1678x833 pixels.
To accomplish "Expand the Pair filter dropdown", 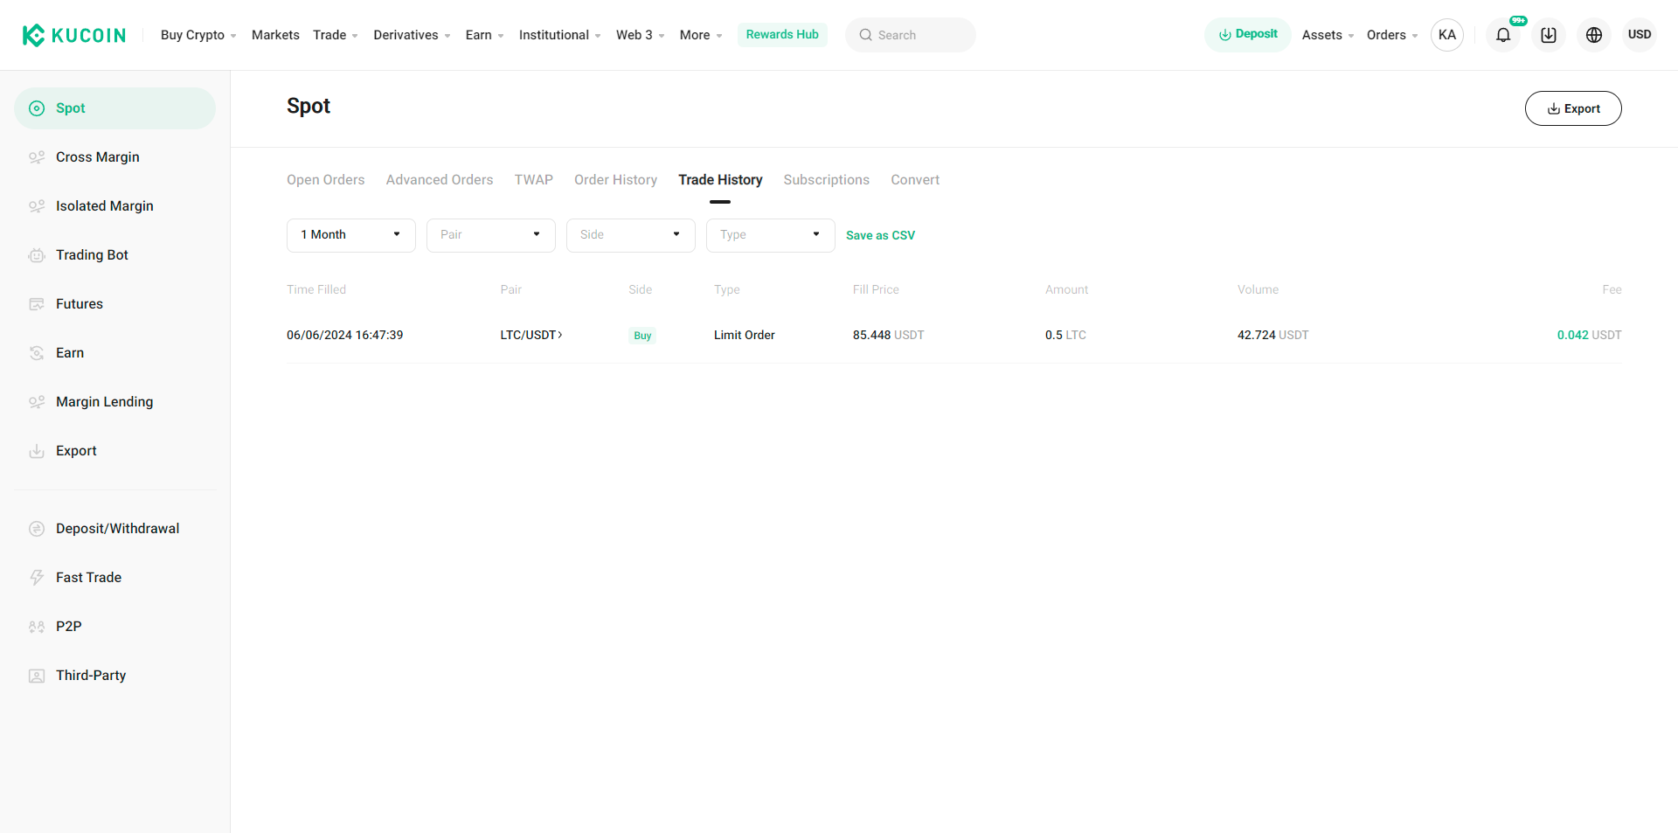I will point(490,234).
